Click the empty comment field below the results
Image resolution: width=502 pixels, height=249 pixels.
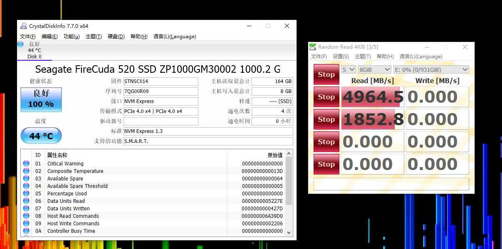click(391, 184)
